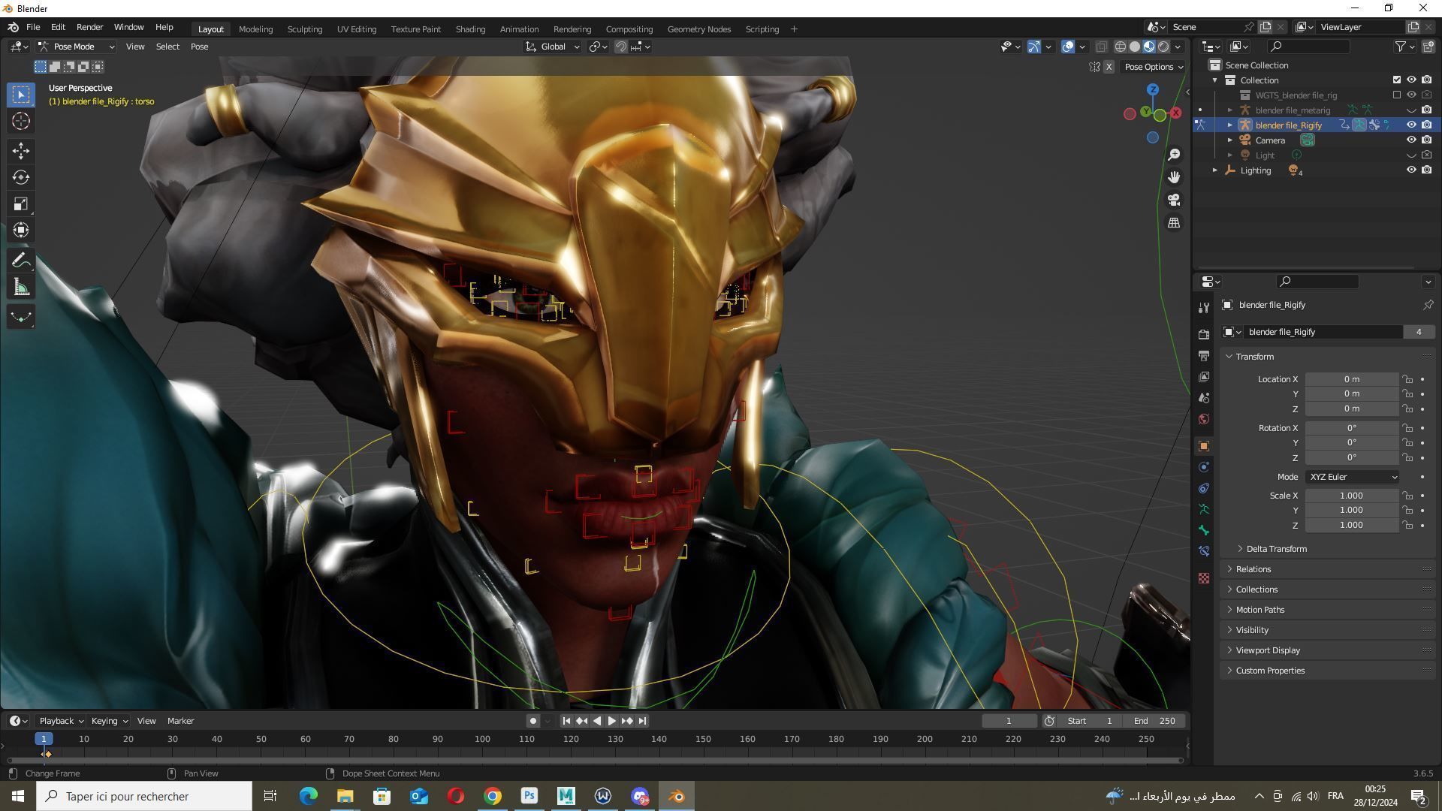1442x811 pixels.
Task: Toggle the camera view icon
Action: (1174, 200)
